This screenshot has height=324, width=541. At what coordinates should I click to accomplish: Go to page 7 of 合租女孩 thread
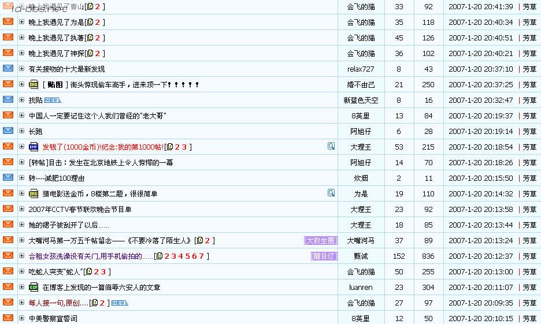[201, 256]
